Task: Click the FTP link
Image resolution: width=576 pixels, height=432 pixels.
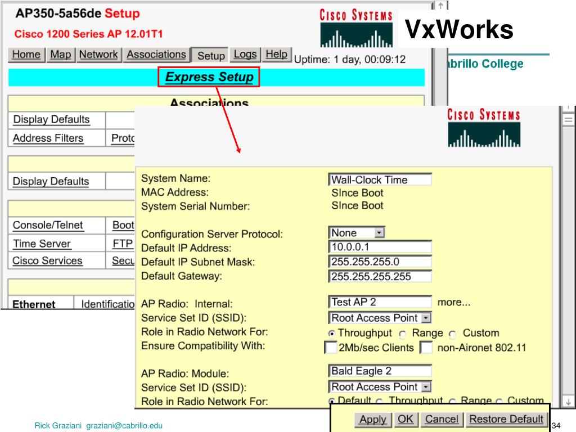Action: (x=123, y=244)
